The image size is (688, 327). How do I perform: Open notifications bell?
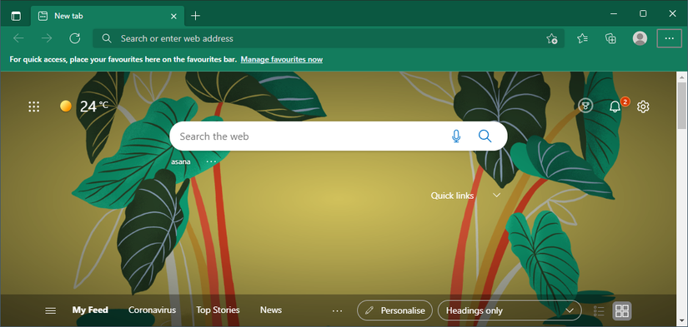pyautogui.click(x=615, y=107)
